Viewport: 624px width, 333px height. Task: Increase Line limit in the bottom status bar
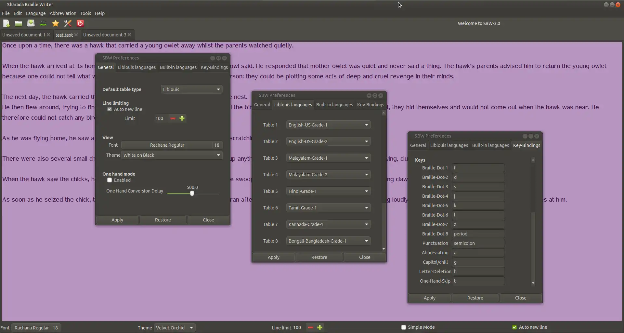320,327
